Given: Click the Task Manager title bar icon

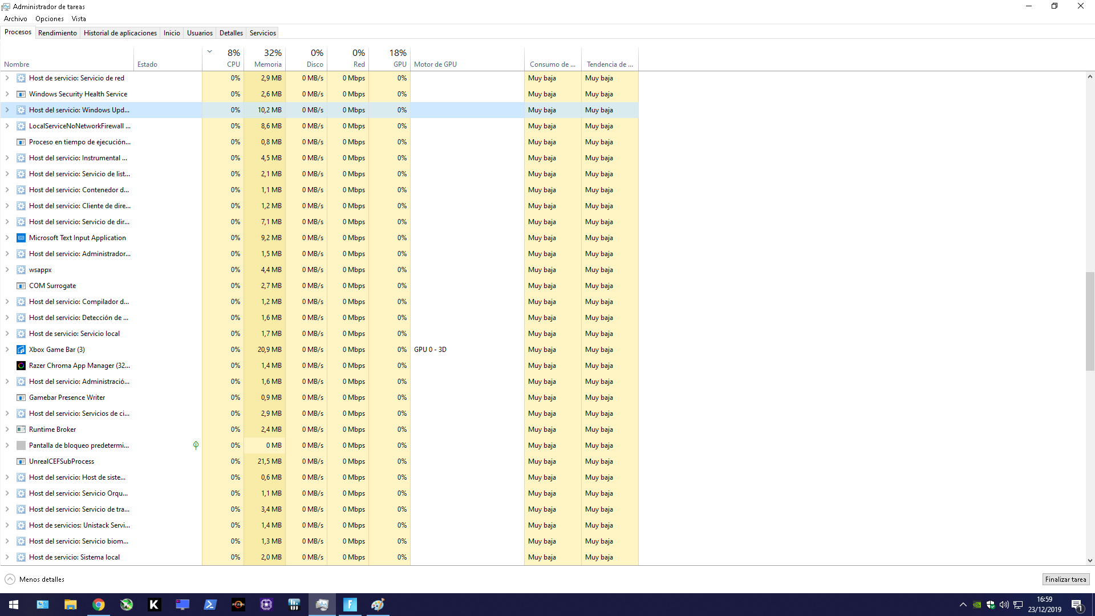Looking at the screenshot, I should click(x=6, y=6).
